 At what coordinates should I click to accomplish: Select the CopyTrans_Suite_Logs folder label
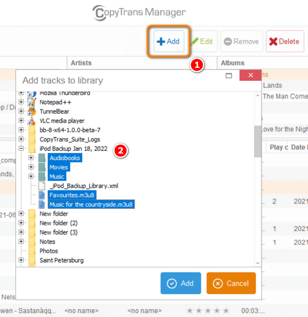point(70,140)
